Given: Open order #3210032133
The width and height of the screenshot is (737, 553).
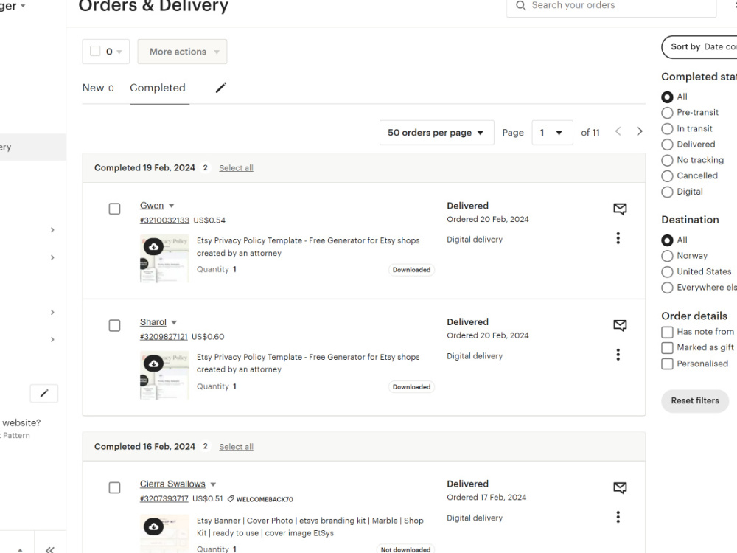Looking at the screenshot, I should [x=164, y=220].
